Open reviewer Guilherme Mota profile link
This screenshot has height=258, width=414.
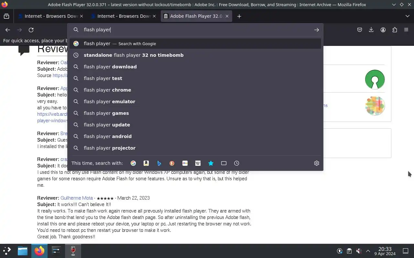tap(77, 198)
